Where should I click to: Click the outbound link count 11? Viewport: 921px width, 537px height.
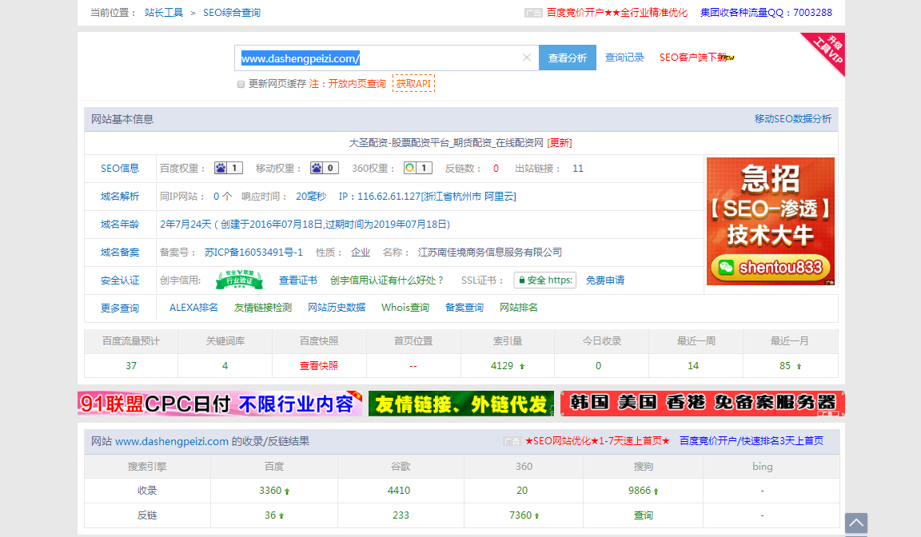point(578,169)
